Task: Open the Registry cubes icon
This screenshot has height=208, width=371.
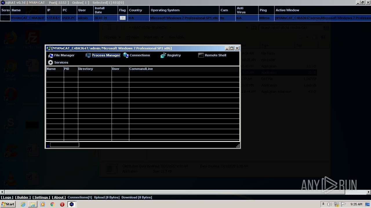Action: (x=163, y=55)
